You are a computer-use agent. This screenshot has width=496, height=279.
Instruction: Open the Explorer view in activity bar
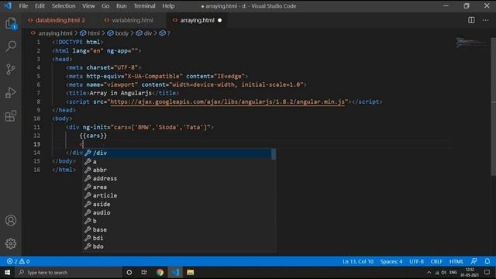click(x=11, y=23)
